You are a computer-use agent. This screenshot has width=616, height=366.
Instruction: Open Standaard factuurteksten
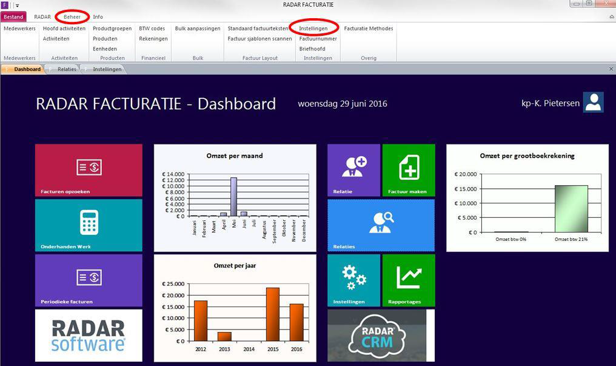tap(258, 29)
